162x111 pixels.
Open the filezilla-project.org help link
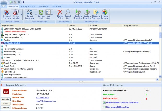pyautogui.click(x=46, y=101)
